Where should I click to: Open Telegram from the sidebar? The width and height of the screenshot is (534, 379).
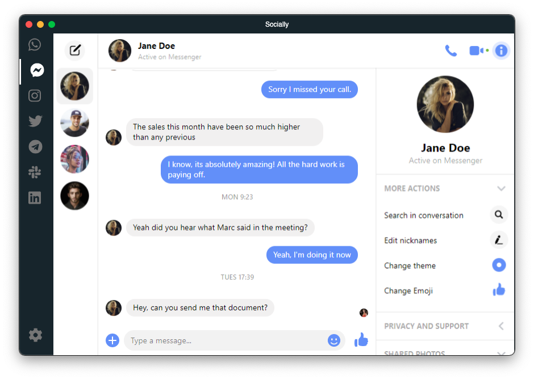35,146
